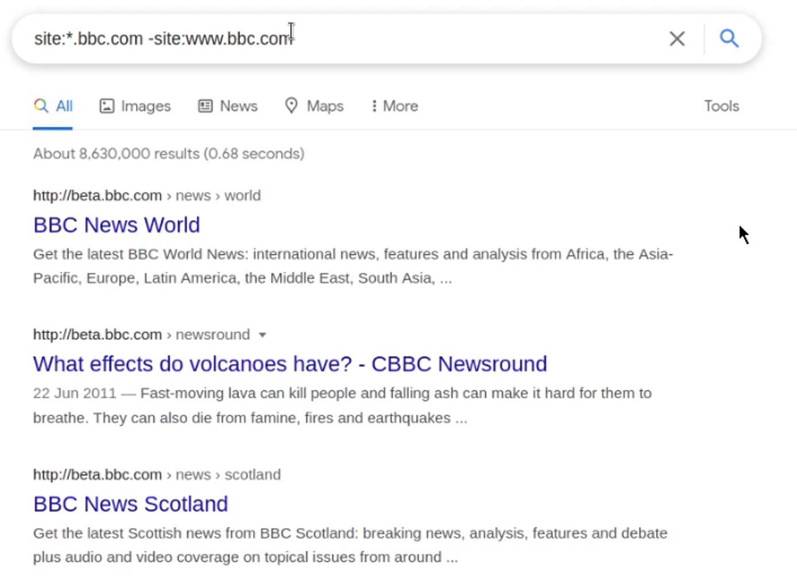Open the BBC News Scotland result

(130, 504)
